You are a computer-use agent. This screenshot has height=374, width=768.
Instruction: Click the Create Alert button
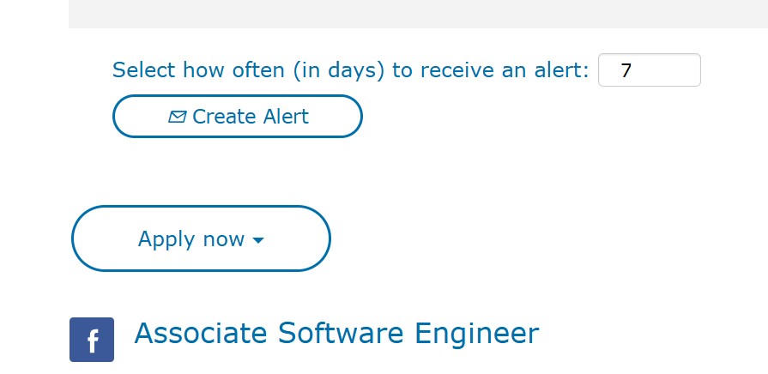click(x=237, y=117)
